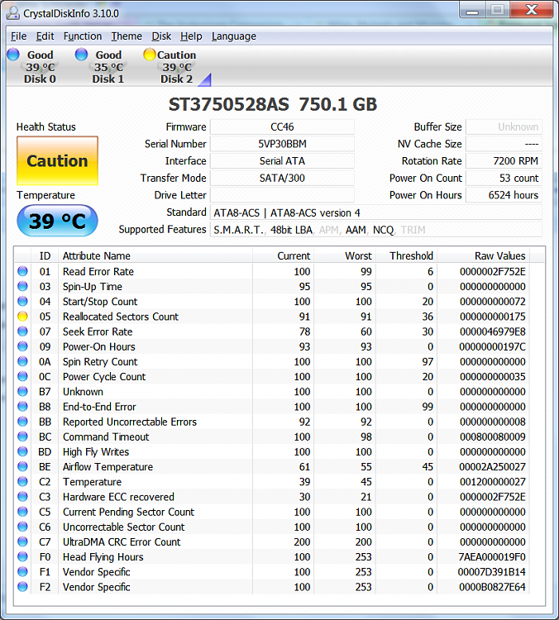
Task: Select raw value 000000000175
Action: click(493, 317)
